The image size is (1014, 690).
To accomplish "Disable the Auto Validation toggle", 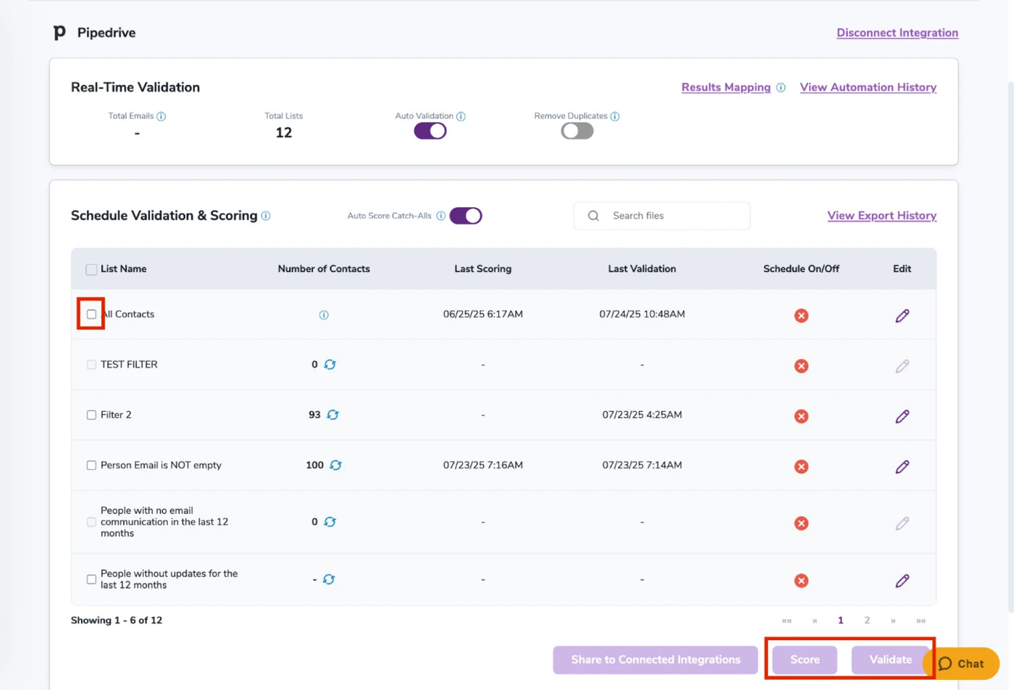I will click(x=430, y=131).
